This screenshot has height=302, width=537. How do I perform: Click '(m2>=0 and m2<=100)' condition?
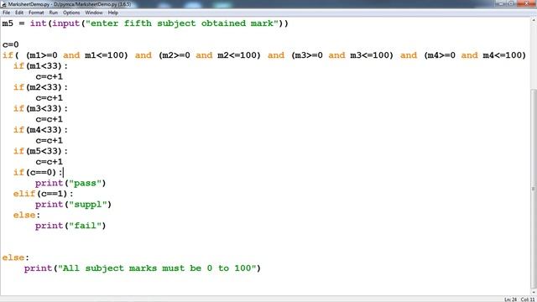click(210, 55)
